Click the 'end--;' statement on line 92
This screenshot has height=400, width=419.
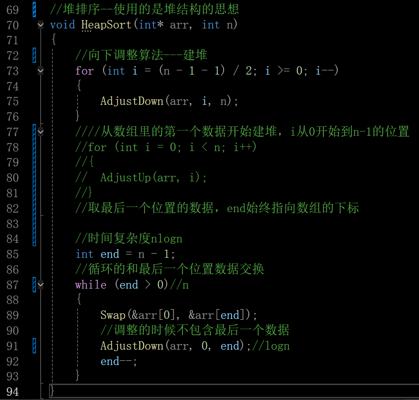(119, 361)
